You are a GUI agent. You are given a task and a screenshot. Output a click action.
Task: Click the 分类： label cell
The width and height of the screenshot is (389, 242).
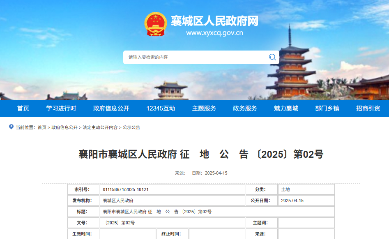(x=262, y=189)
